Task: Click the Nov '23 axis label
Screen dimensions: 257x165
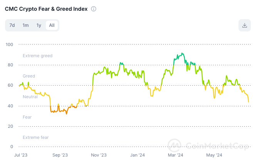Action: (x=99, y=155)
